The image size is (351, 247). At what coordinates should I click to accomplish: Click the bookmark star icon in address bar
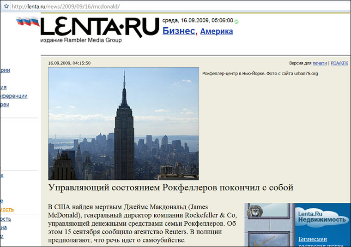6,6
